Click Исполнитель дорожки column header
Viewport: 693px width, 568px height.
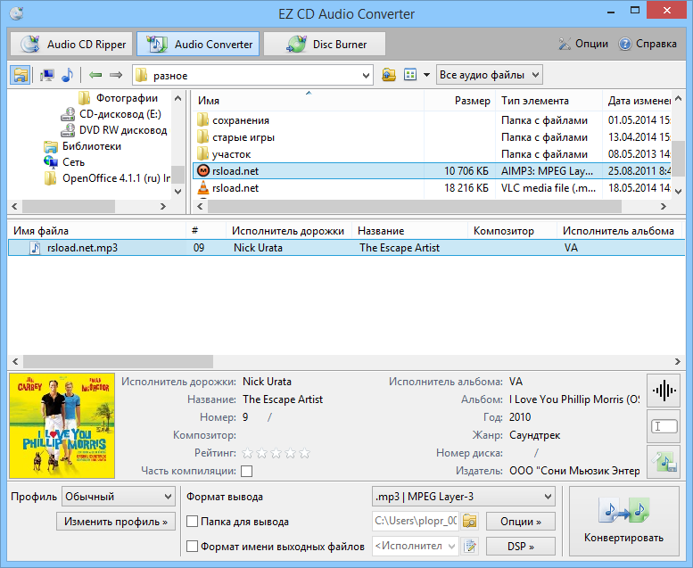point(288,231)
